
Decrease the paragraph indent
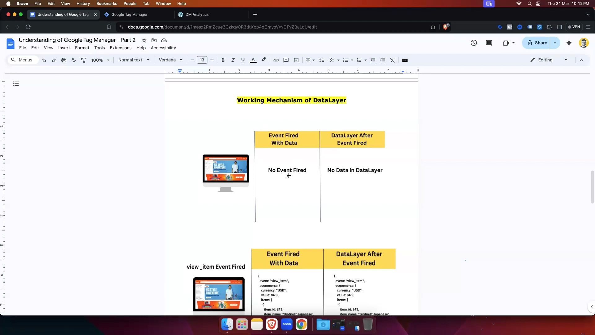pos(373,60)
